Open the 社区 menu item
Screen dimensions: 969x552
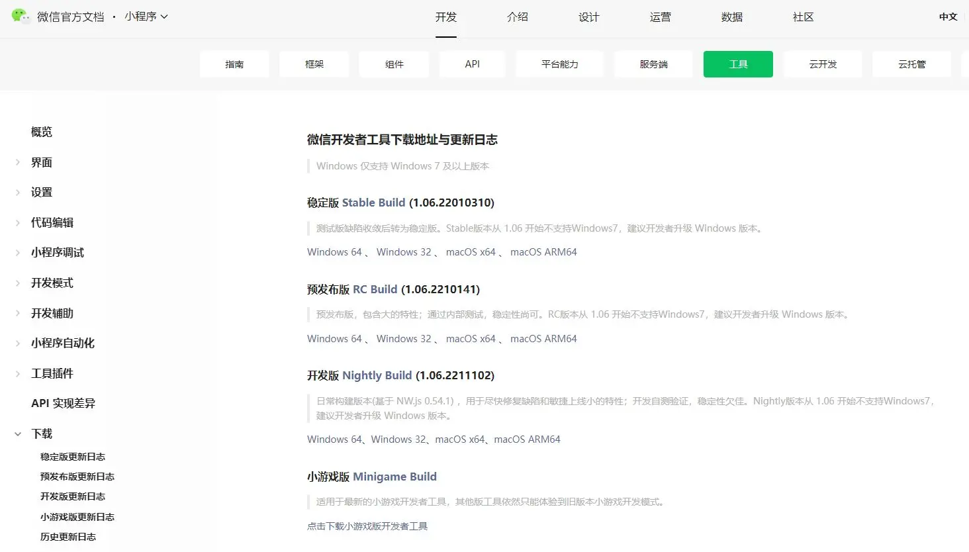point(802,17)
